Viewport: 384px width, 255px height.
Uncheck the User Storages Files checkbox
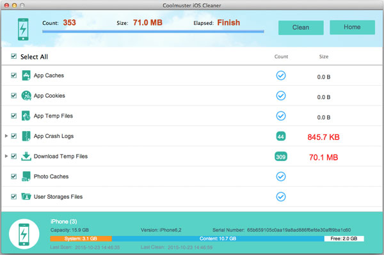[13, 197]
